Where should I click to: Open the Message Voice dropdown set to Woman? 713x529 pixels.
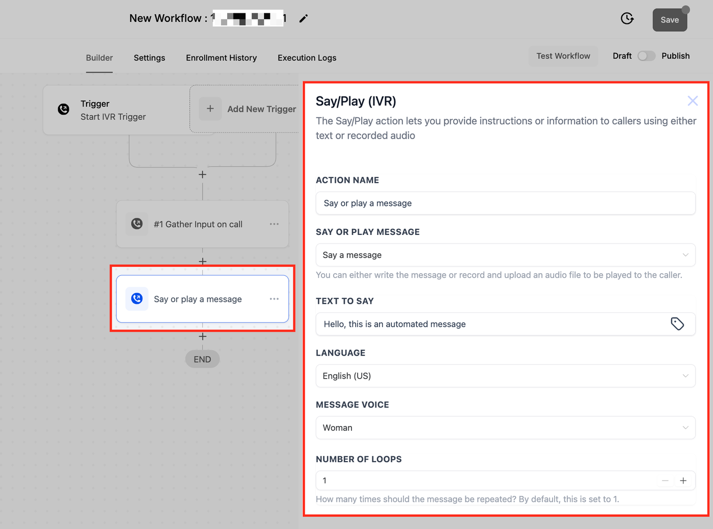506,428
